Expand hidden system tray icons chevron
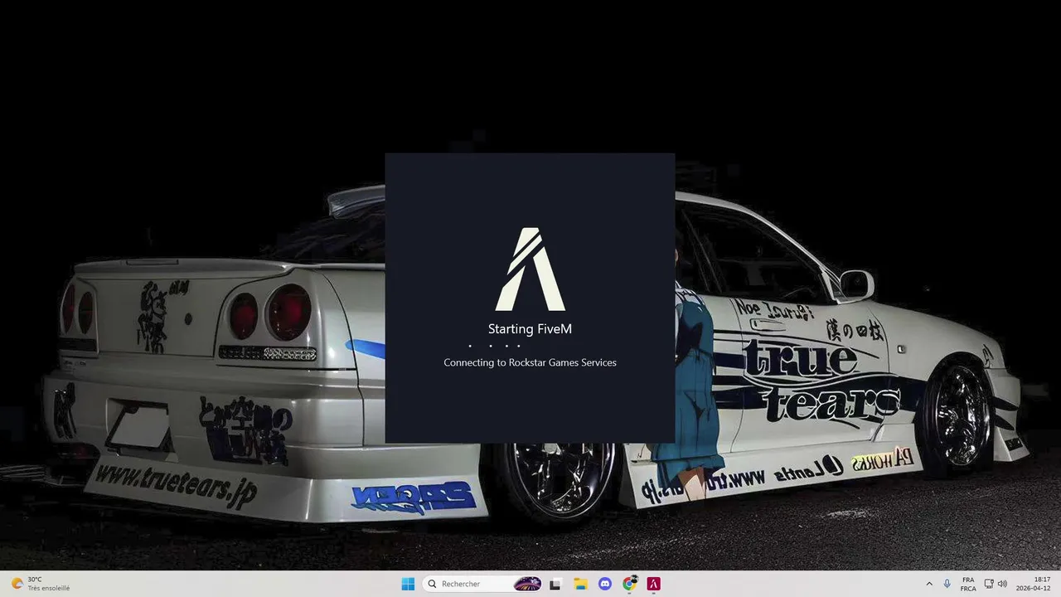This screenshot has width=1061, height=597. point(929,584)
